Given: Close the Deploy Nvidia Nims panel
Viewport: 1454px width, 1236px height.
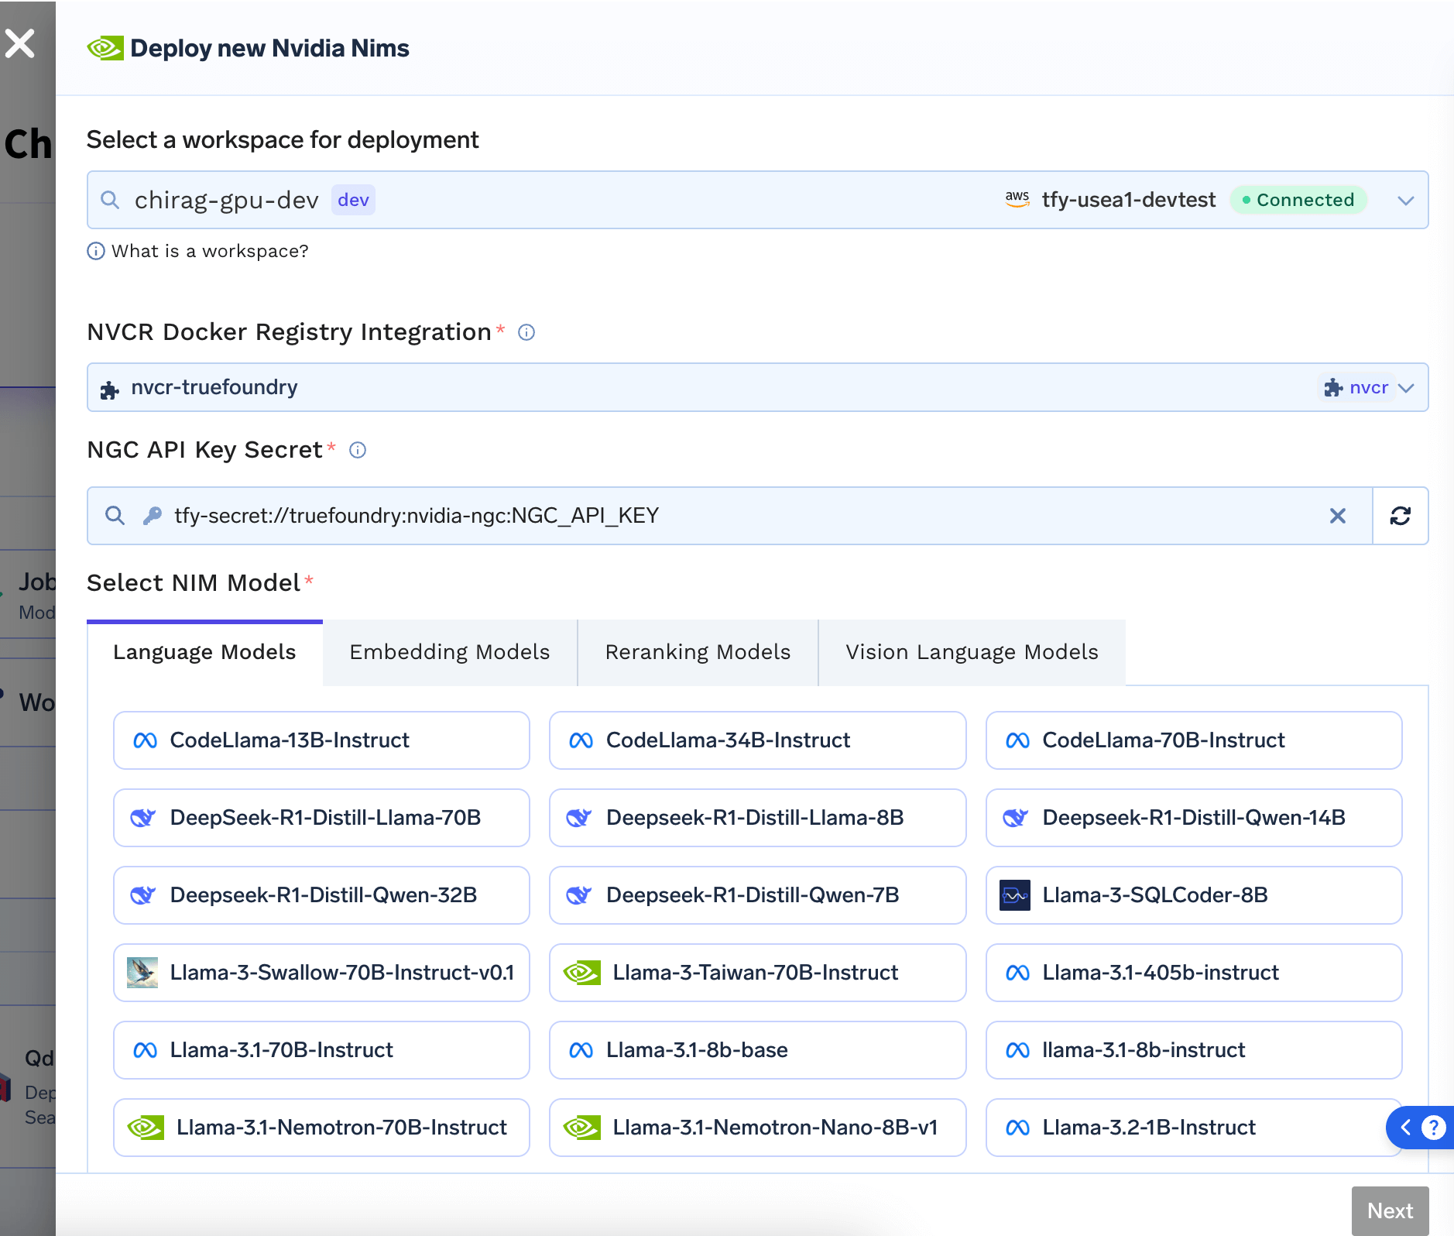Looking at the screenshot, I should tap(20, 43).
